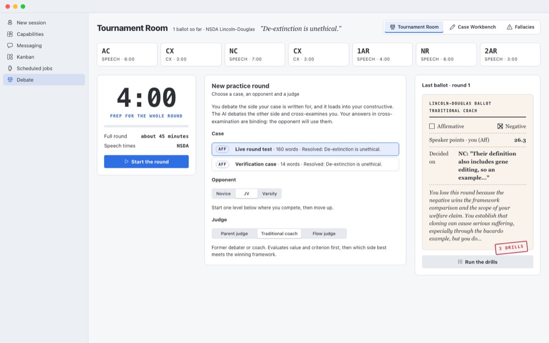
Task: Click the NC speech 7:00 card
Action: point(255,54)
